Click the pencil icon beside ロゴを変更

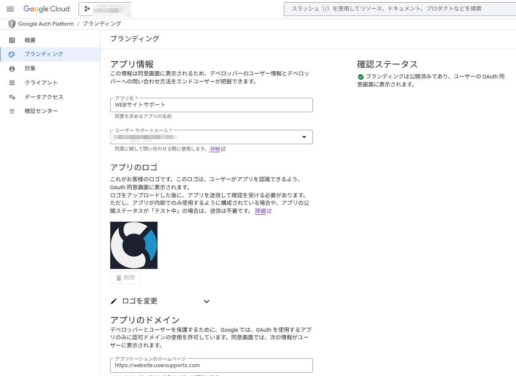click(114, 301)
